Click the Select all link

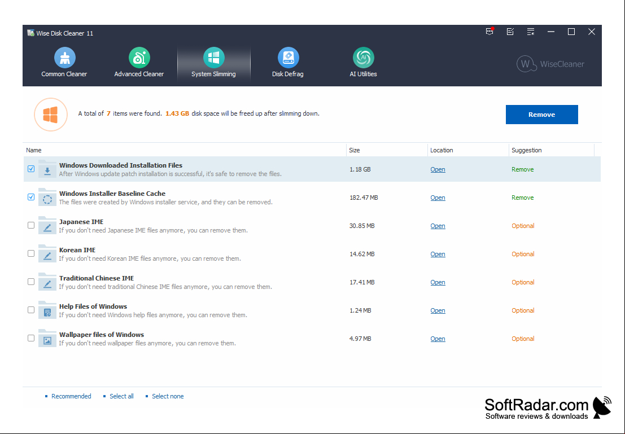click(121, 396)
